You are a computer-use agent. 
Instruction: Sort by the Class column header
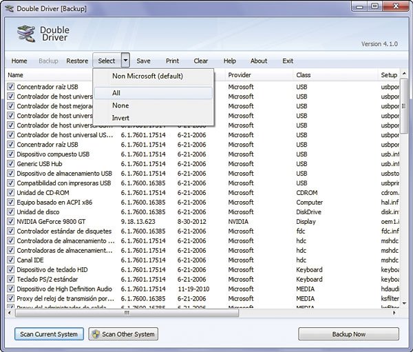pyautogui.click(x=335, y=75)
